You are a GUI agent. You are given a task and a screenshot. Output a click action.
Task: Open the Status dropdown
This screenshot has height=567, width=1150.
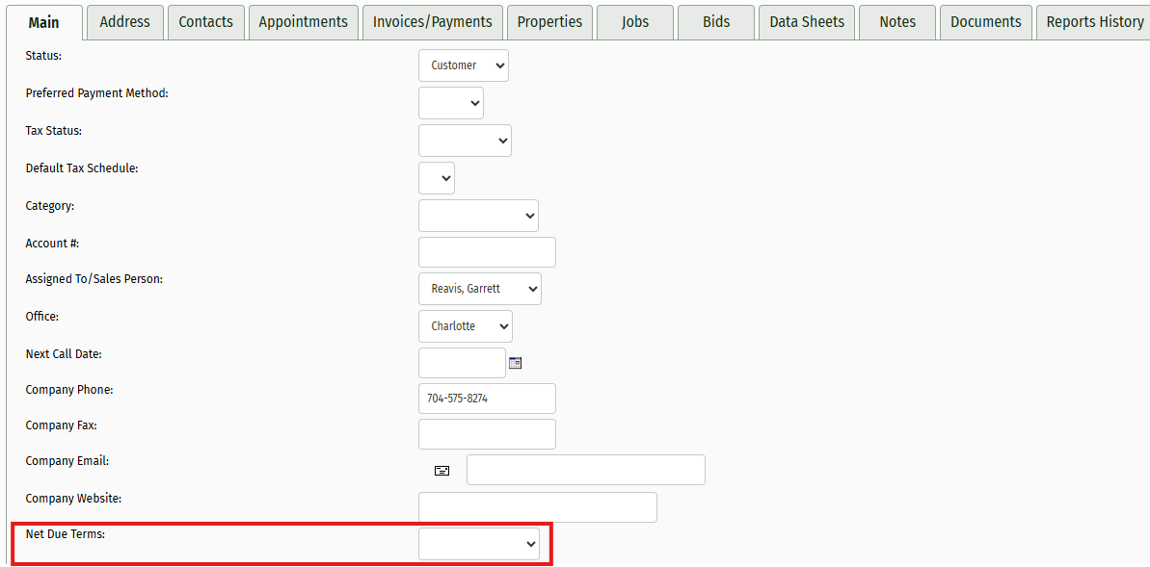tap(463, 65)
